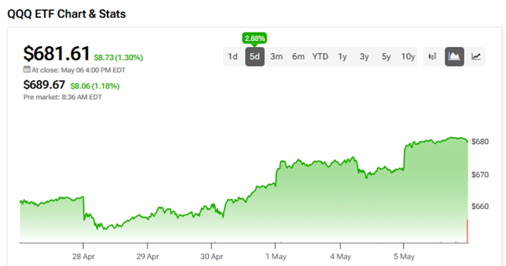
Task: Switch chart to 1y range
Action: pyautogui.click(x=342, y=56)
